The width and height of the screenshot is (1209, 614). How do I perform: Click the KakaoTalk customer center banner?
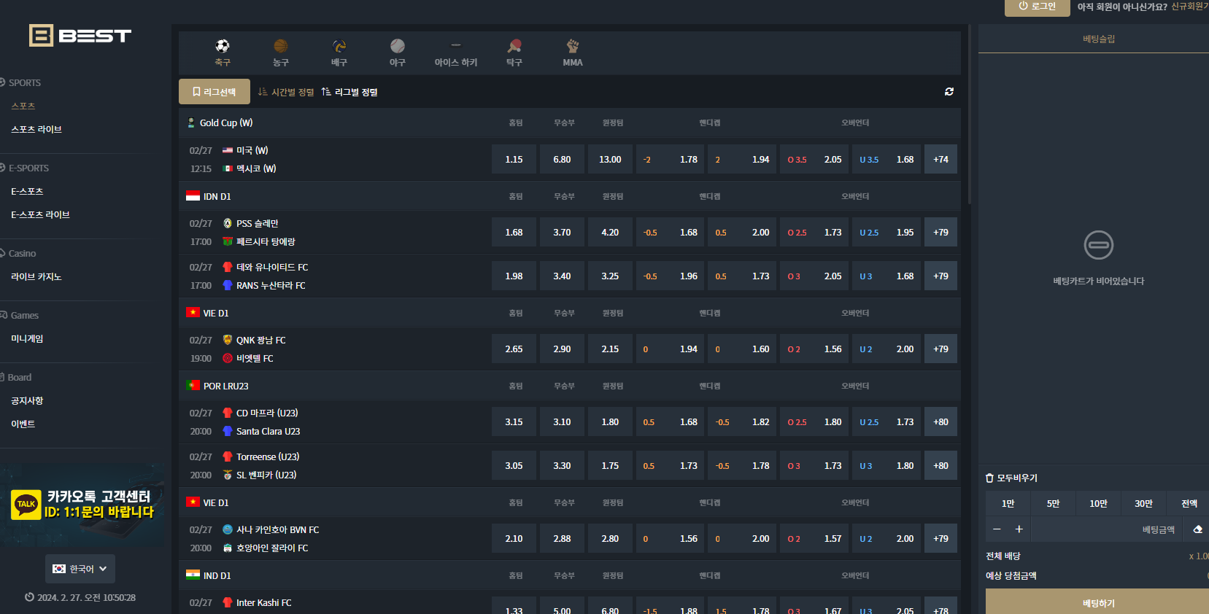82,505
